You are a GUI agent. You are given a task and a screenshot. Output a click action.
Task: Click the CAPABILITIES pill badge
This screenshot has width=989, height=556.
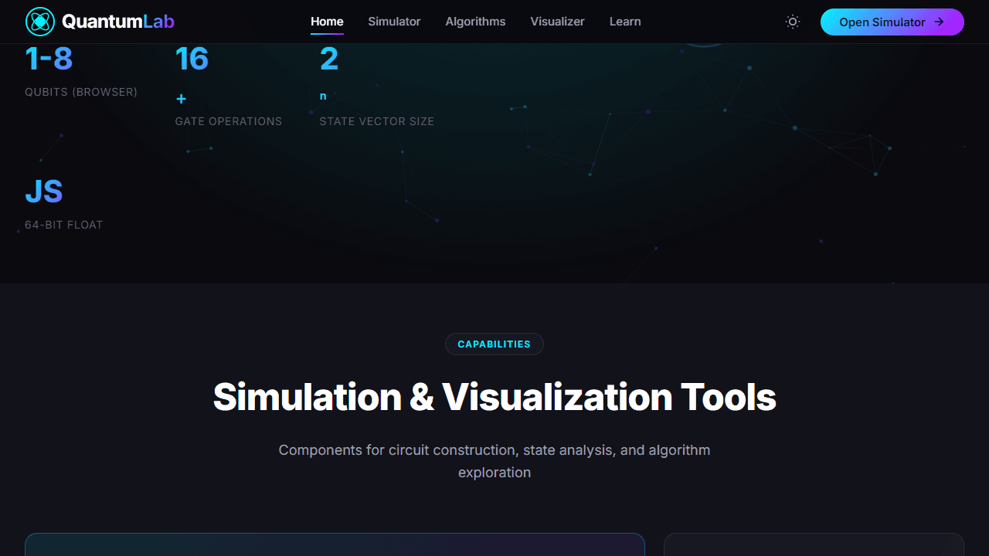494,344
